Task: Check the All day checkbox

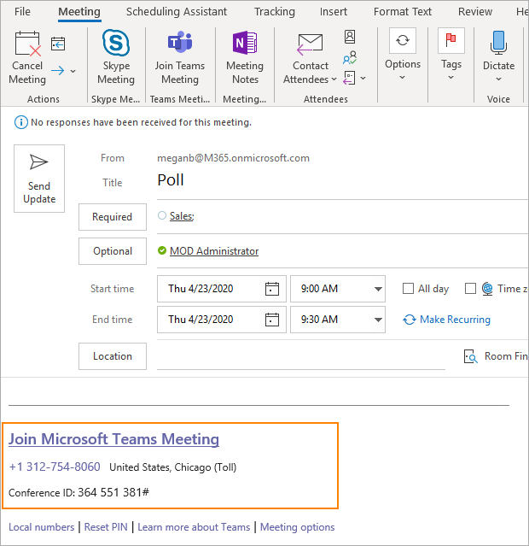Action: tap(408, 288)
